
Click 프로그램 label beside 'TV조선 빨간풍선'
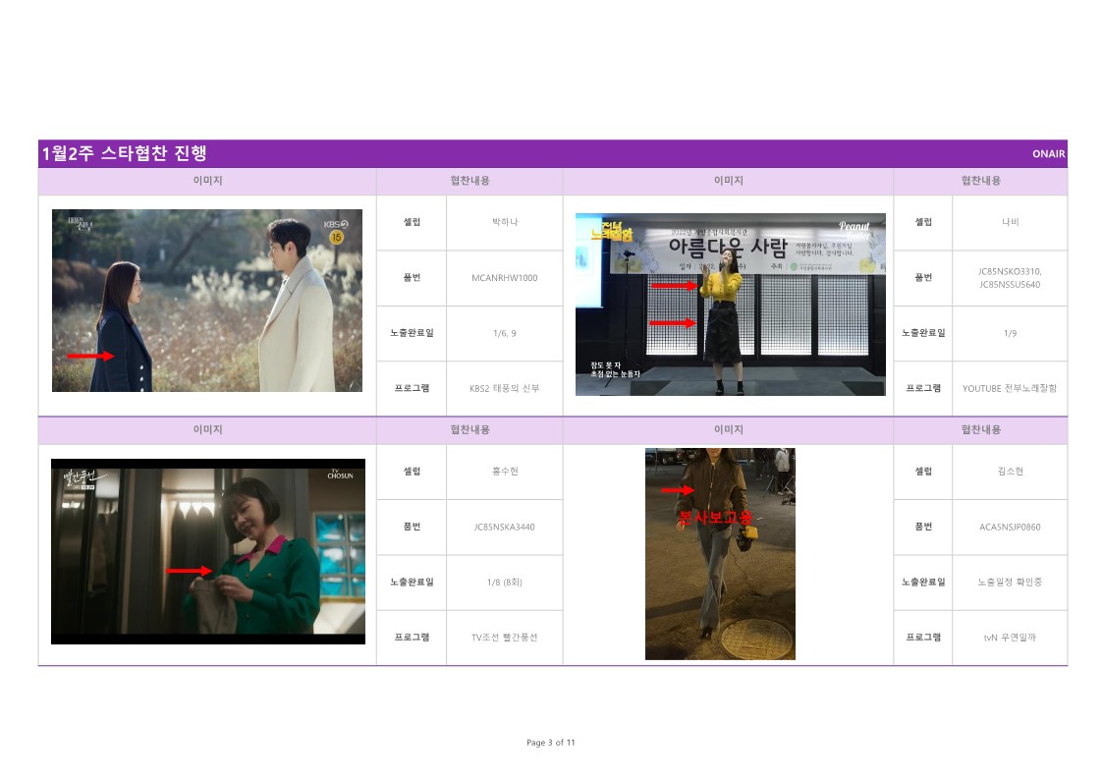[x=412, y=638]
